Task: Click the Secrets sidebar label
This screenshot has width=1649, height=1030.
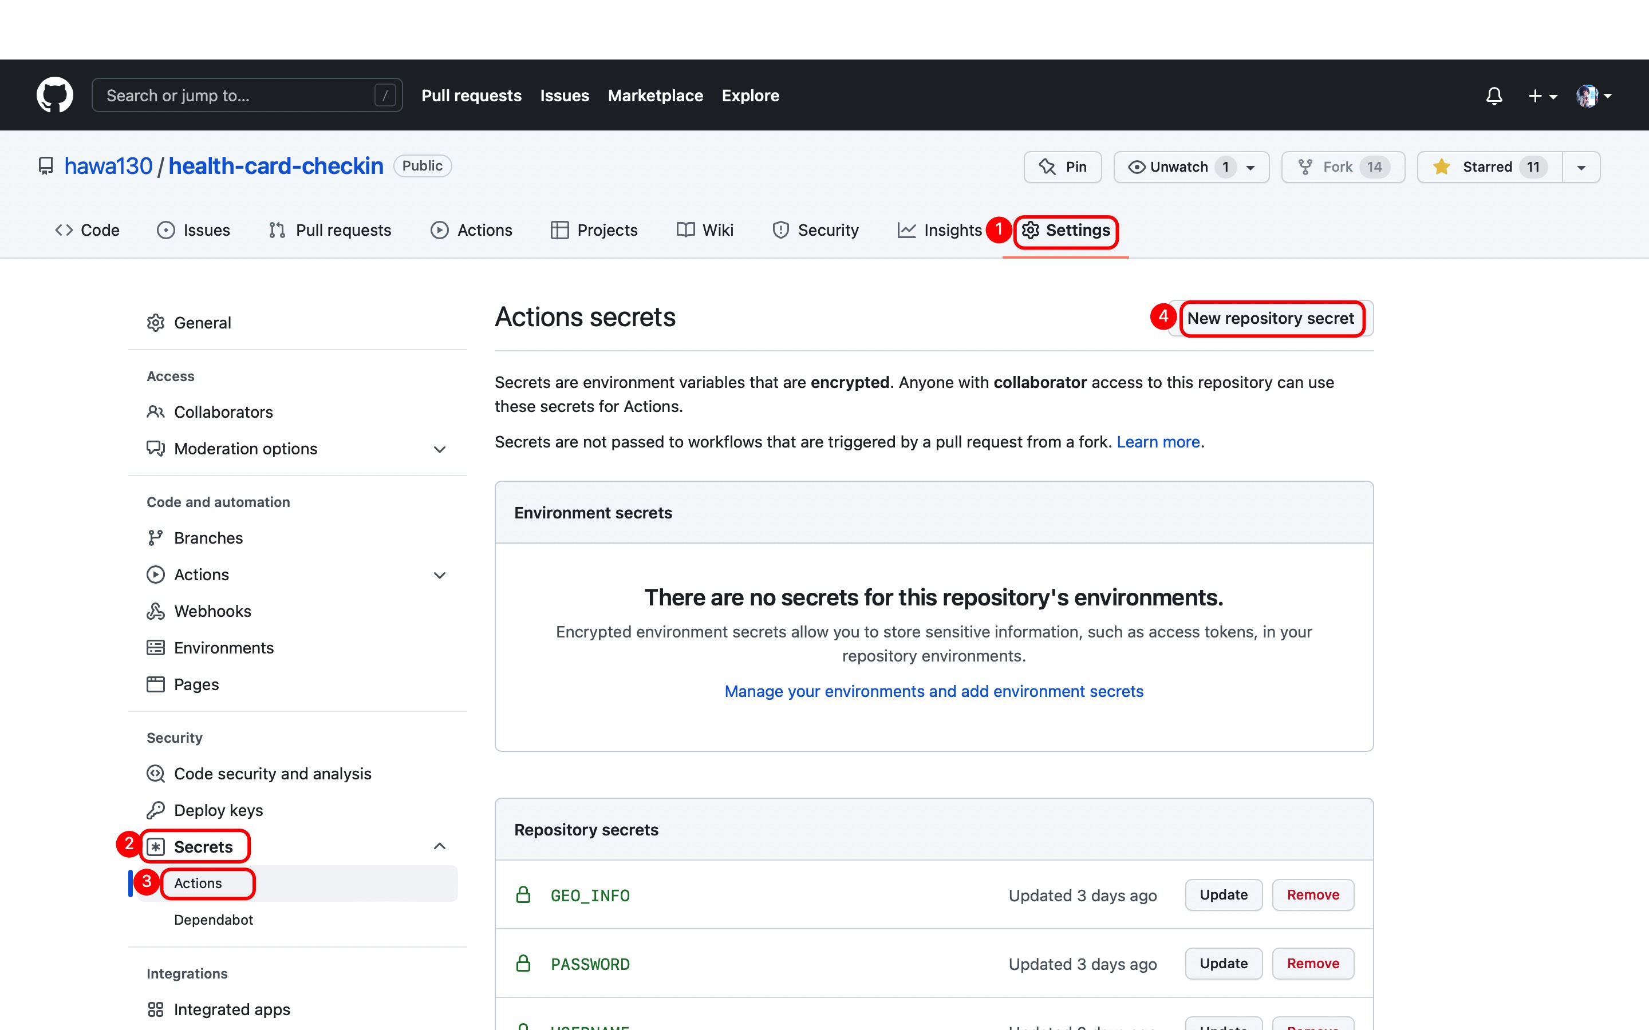Action: (203, 847)
